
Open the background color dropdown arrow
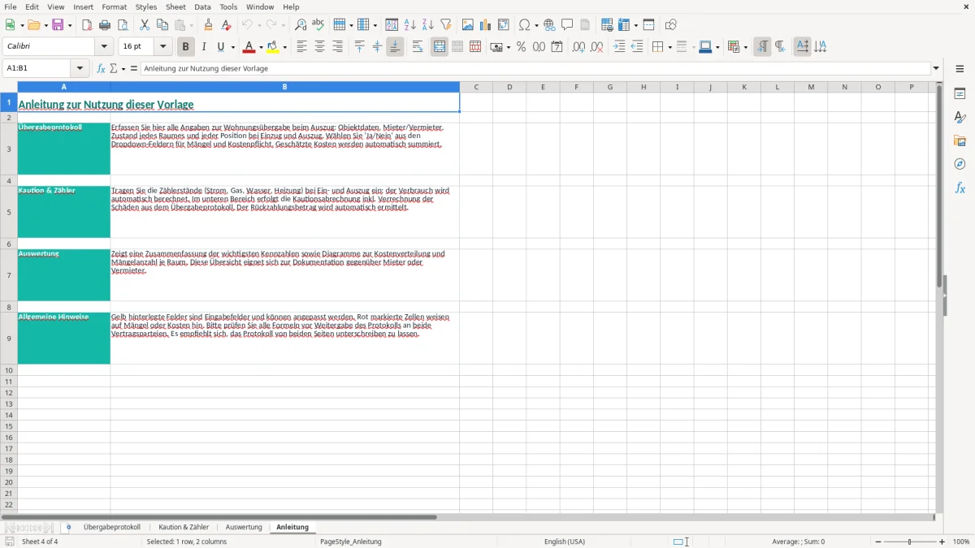click(284, 47)
